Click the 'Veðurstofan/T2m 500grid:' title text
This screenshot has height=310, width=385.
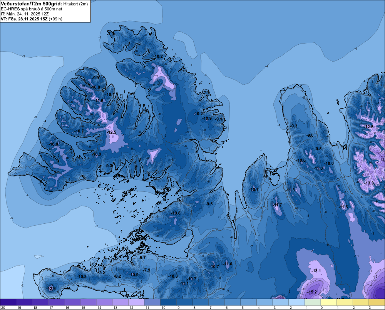[x=32, y=4]
